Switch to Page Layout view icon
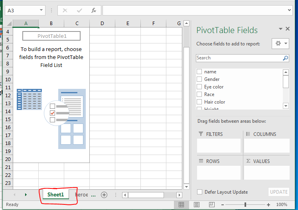The height and width of the screenshot is (210, 298). 196,204
